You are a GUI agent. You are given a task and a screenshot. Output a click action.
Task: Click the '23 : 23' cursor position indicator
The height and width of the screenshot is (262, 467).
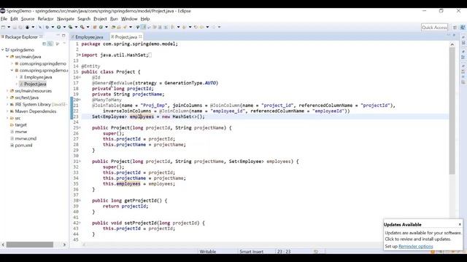[x=284, y=252]
